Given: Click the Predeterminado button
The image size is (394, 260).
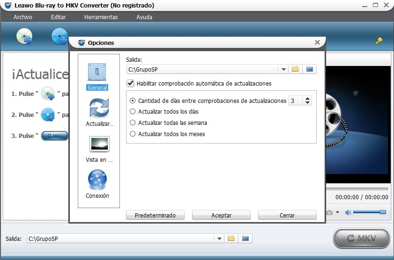Looking at the screenshot, I should (155, 215).
